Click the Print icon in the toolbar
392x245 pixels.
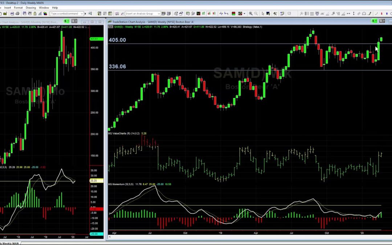[17, 13]
